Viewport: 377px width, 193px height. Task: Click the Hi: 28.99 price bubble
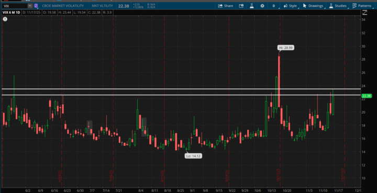point(286,48)
